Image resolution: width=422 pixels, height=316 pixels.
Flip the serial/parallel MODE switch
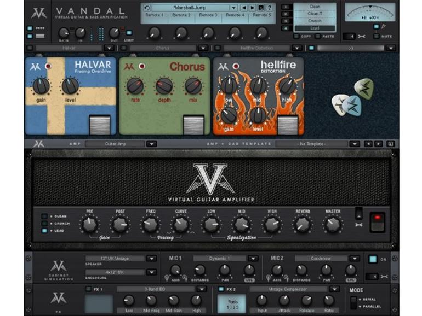[353, 303]
